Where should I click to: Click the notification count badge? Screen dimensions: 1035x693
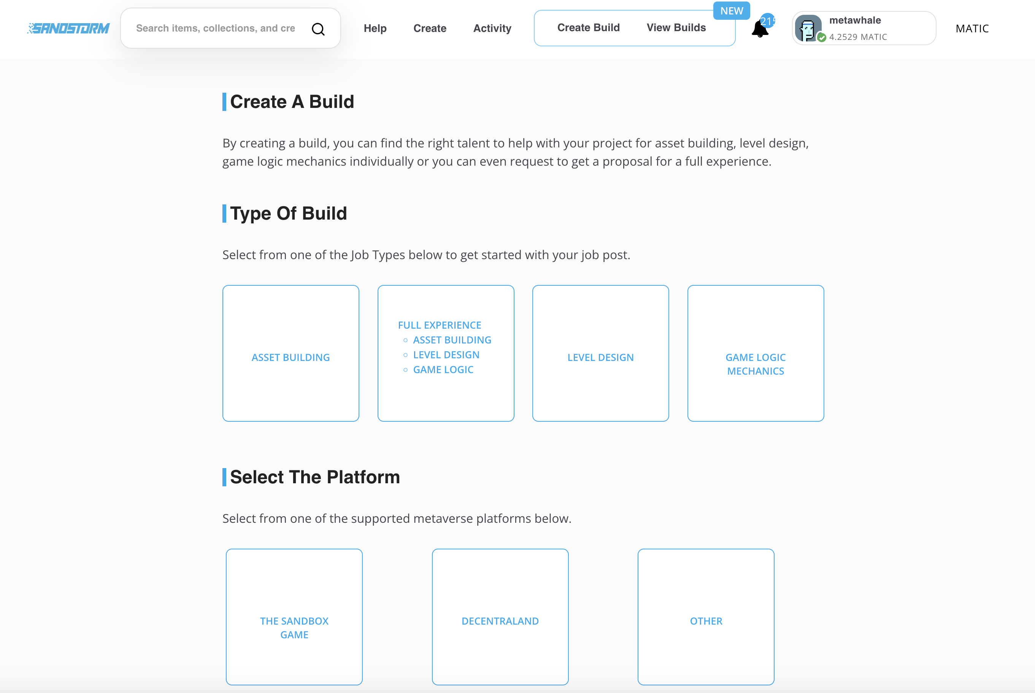(x=768, y=21)
